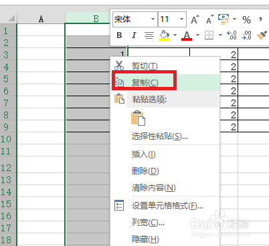Image resolution: width=269 pixels, height=246 pixels.
Task: Apply the red font color A
Action: pyautogui.click(x=187, y=35)
